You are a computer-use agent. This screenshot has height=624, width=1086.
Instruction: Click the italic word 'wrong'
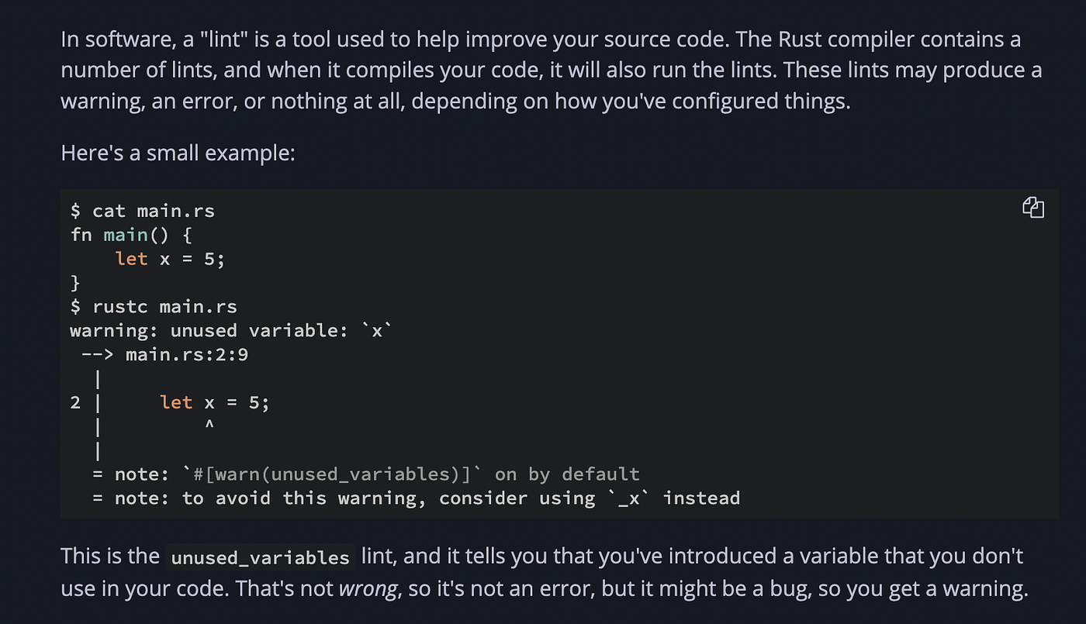click(x=368, y=589)
